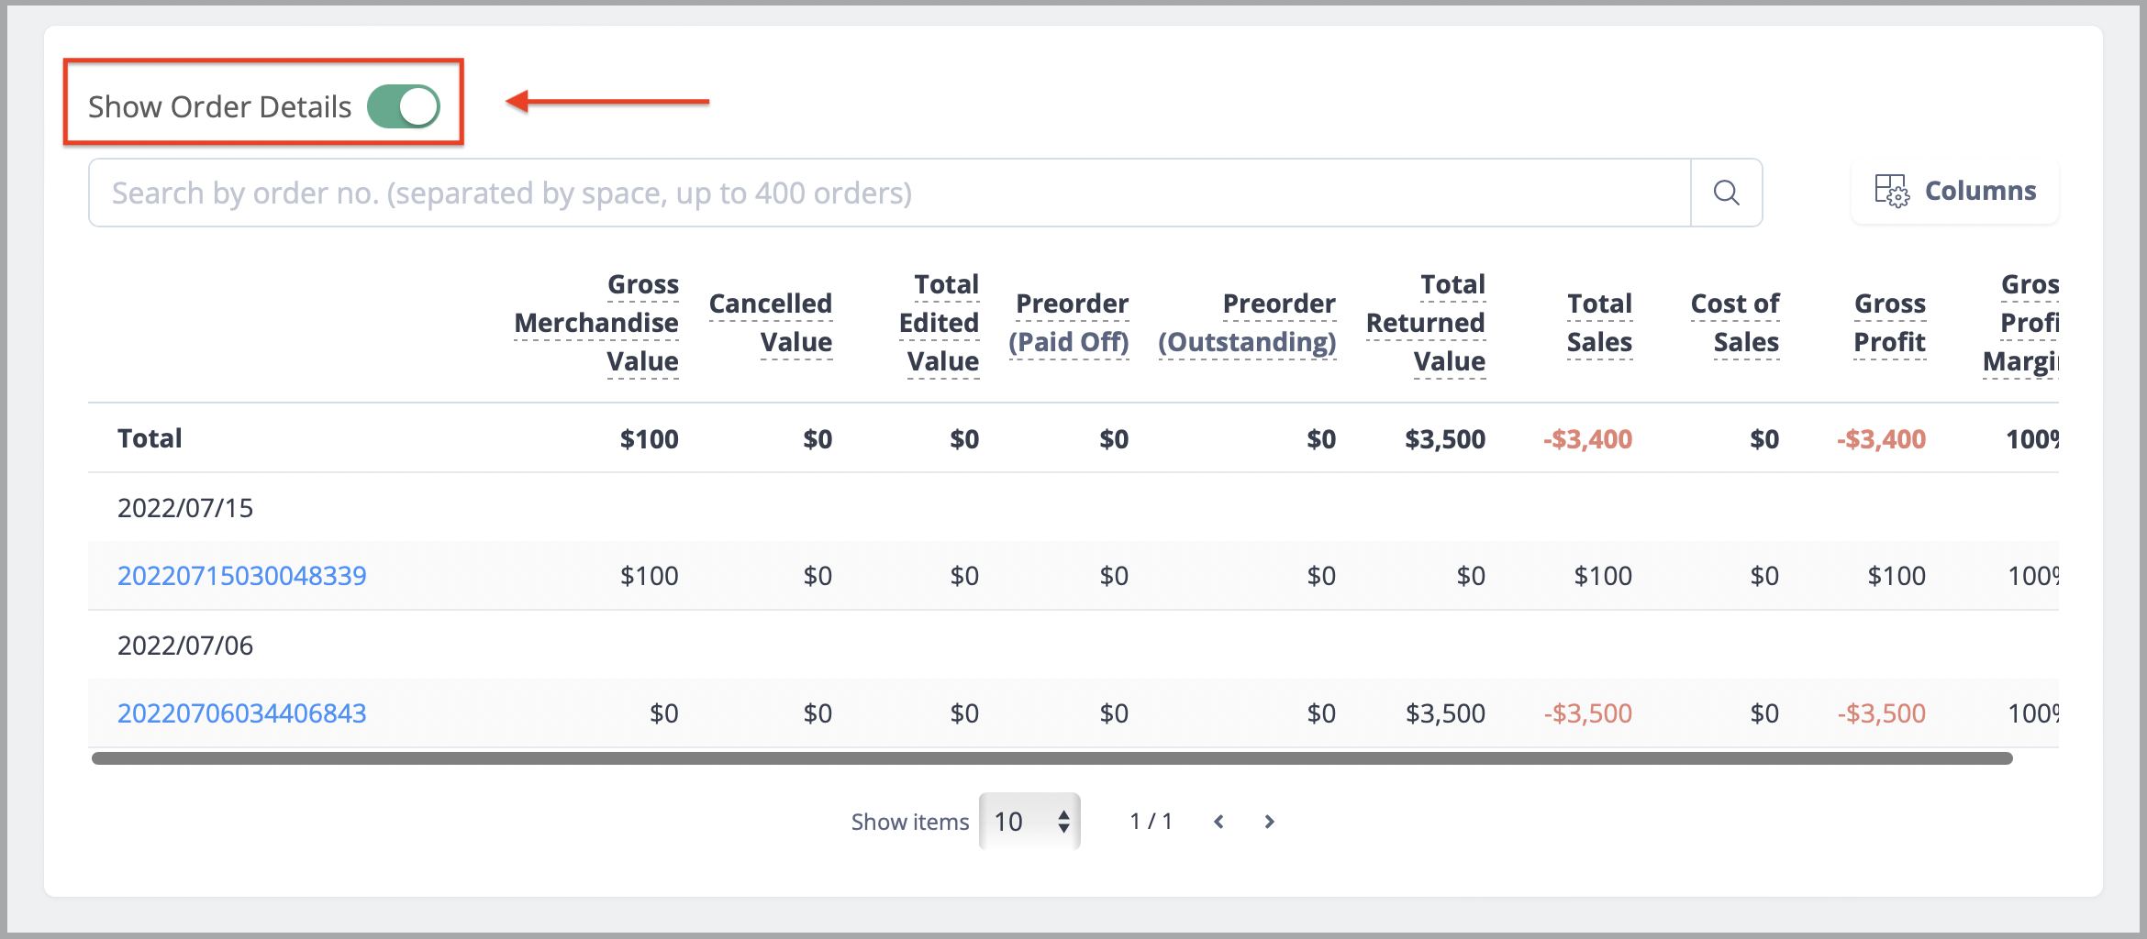Open the Columns settings button

[x=1955, y=191]
